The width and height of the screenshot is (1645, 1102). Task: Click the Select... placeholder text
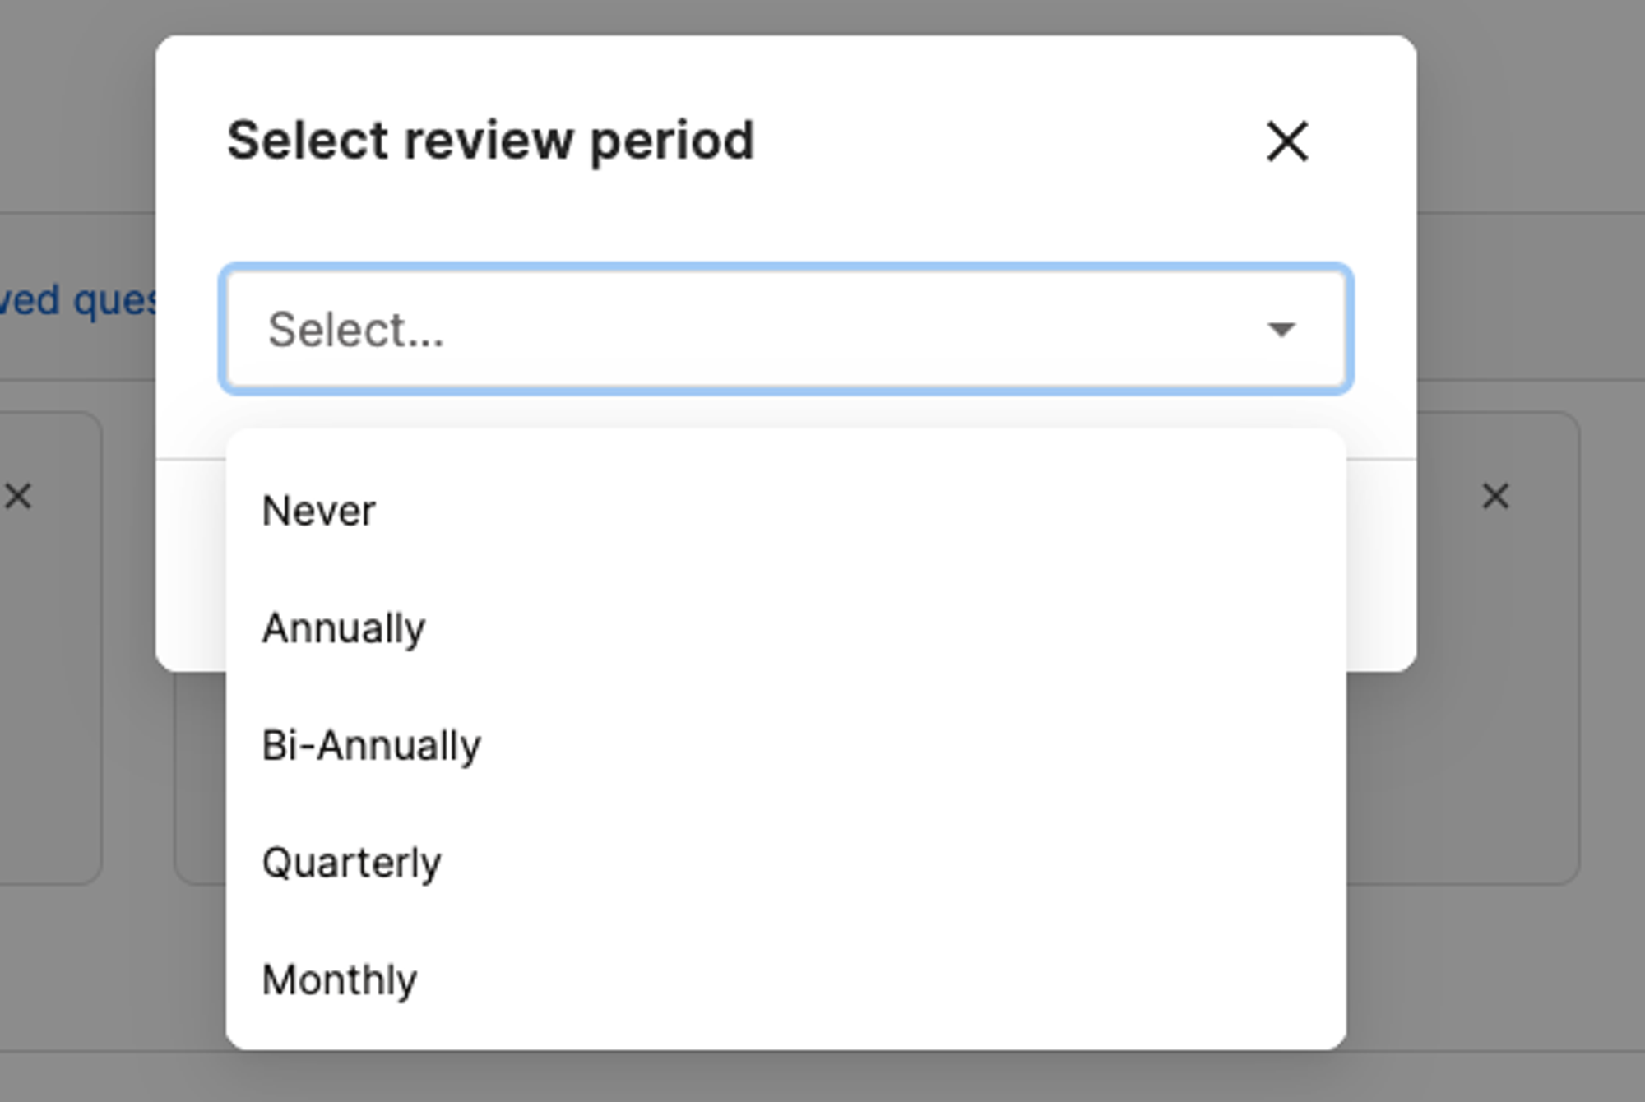[355, 330]
